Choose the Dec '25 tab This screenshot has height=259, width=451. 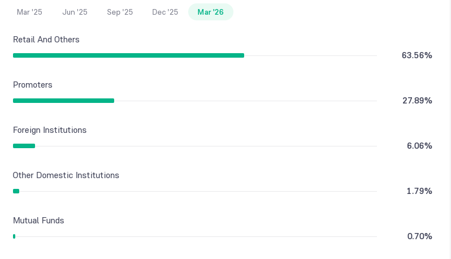point(165,12)
